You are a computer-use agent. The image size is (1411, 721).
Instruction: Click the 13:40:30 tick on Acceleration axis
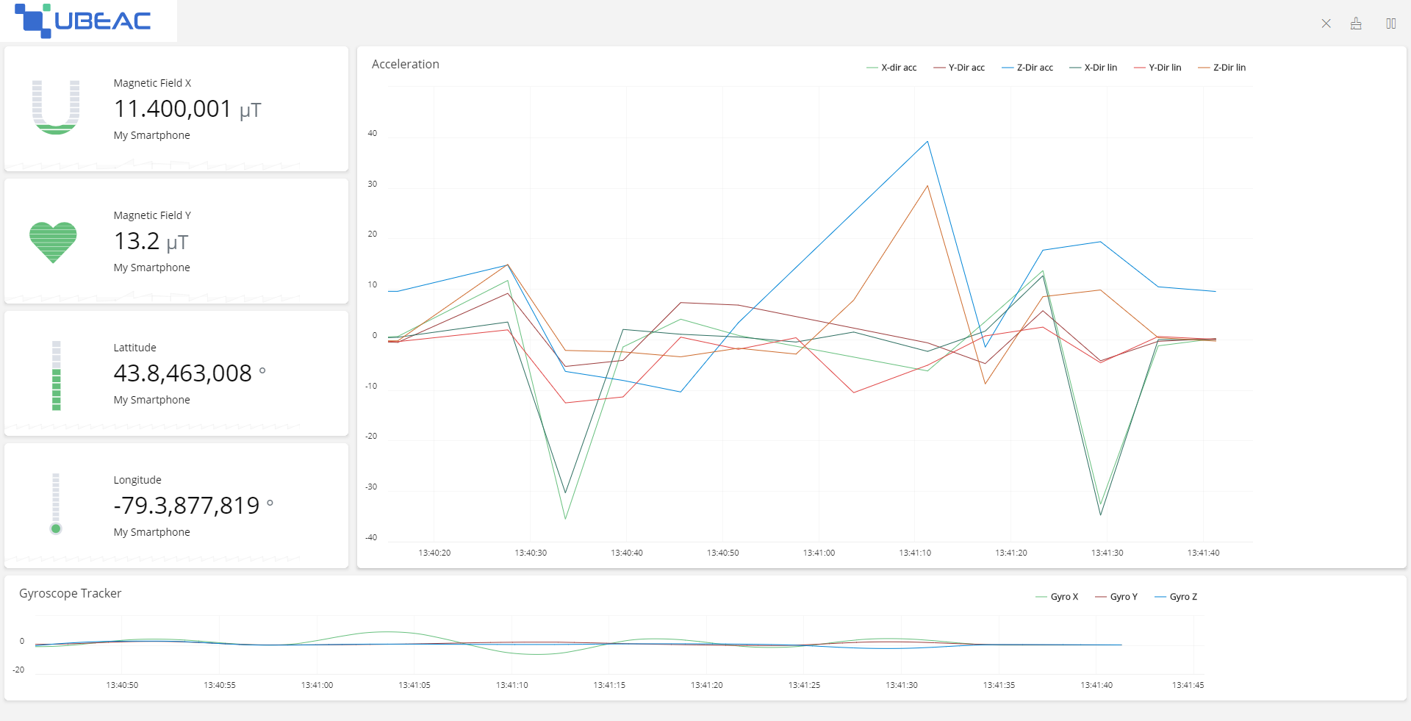531,553
